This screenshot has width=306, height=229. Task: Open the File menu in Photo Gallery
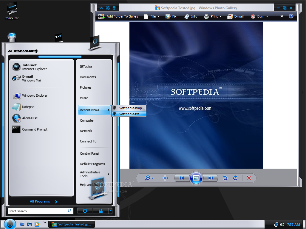coord(152,17)
